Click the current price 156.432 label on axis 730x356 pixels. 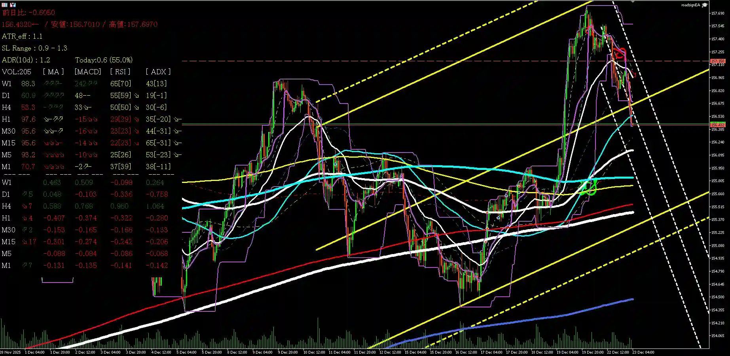coord(718,125)
